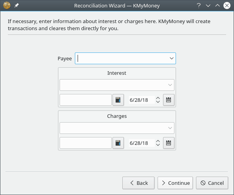Screen dimensions: 234x195
Task: Decrease the Charges date with down arrow
Action: click(x=158, y=145)
